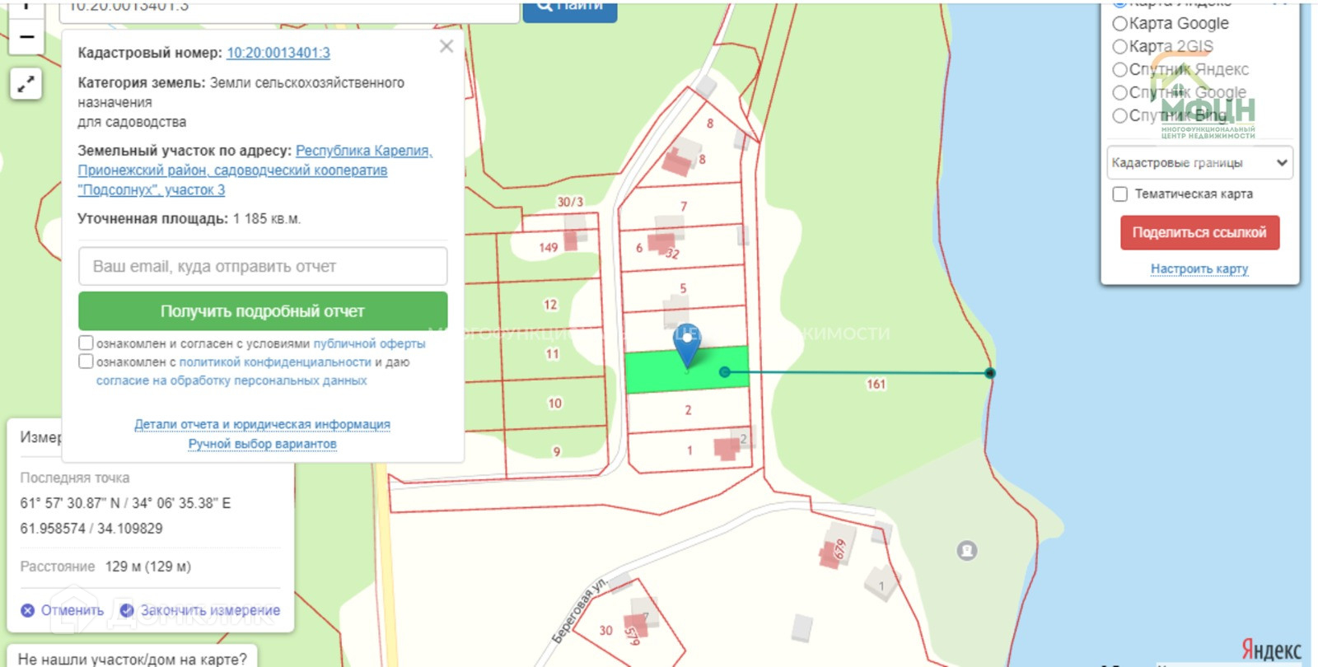The width and height of the screenshot is (1318, 667).
Task: Open согласие на обработку персональных данных link
Action: point(231,380)
